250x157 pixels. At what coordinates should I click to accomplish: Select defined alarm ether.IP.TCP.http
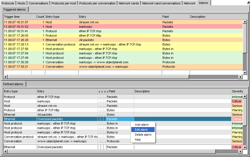click(x=123, y=110)
